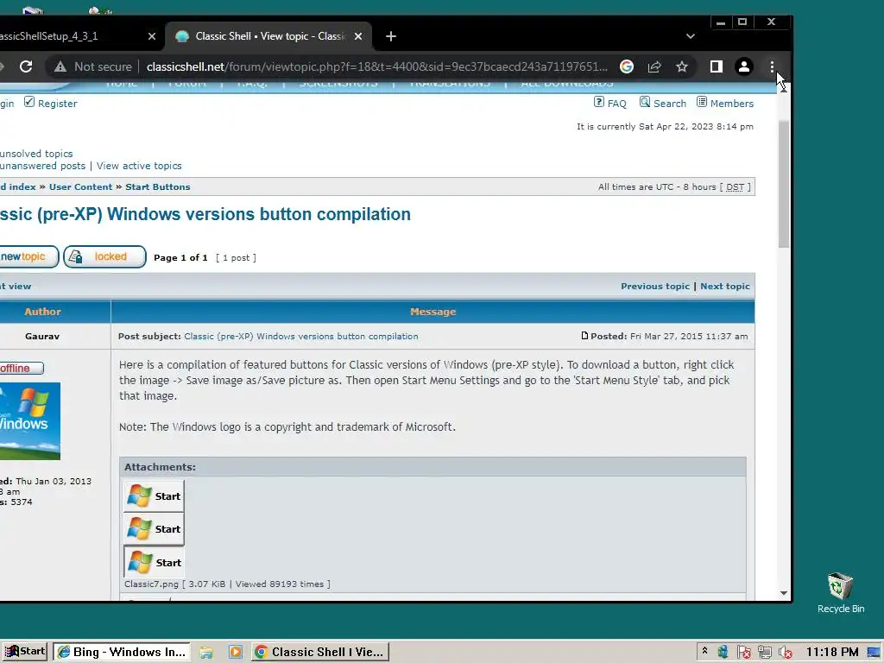
Task: Open the topic title heading link
Action: (x=205, y=214)
